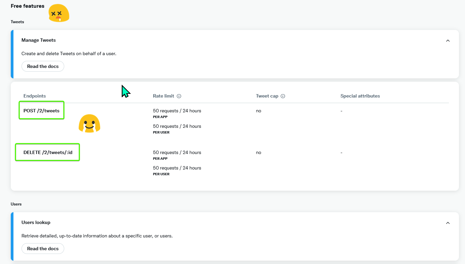Click the 'no' value under Tweet cap

click(258, 111)
